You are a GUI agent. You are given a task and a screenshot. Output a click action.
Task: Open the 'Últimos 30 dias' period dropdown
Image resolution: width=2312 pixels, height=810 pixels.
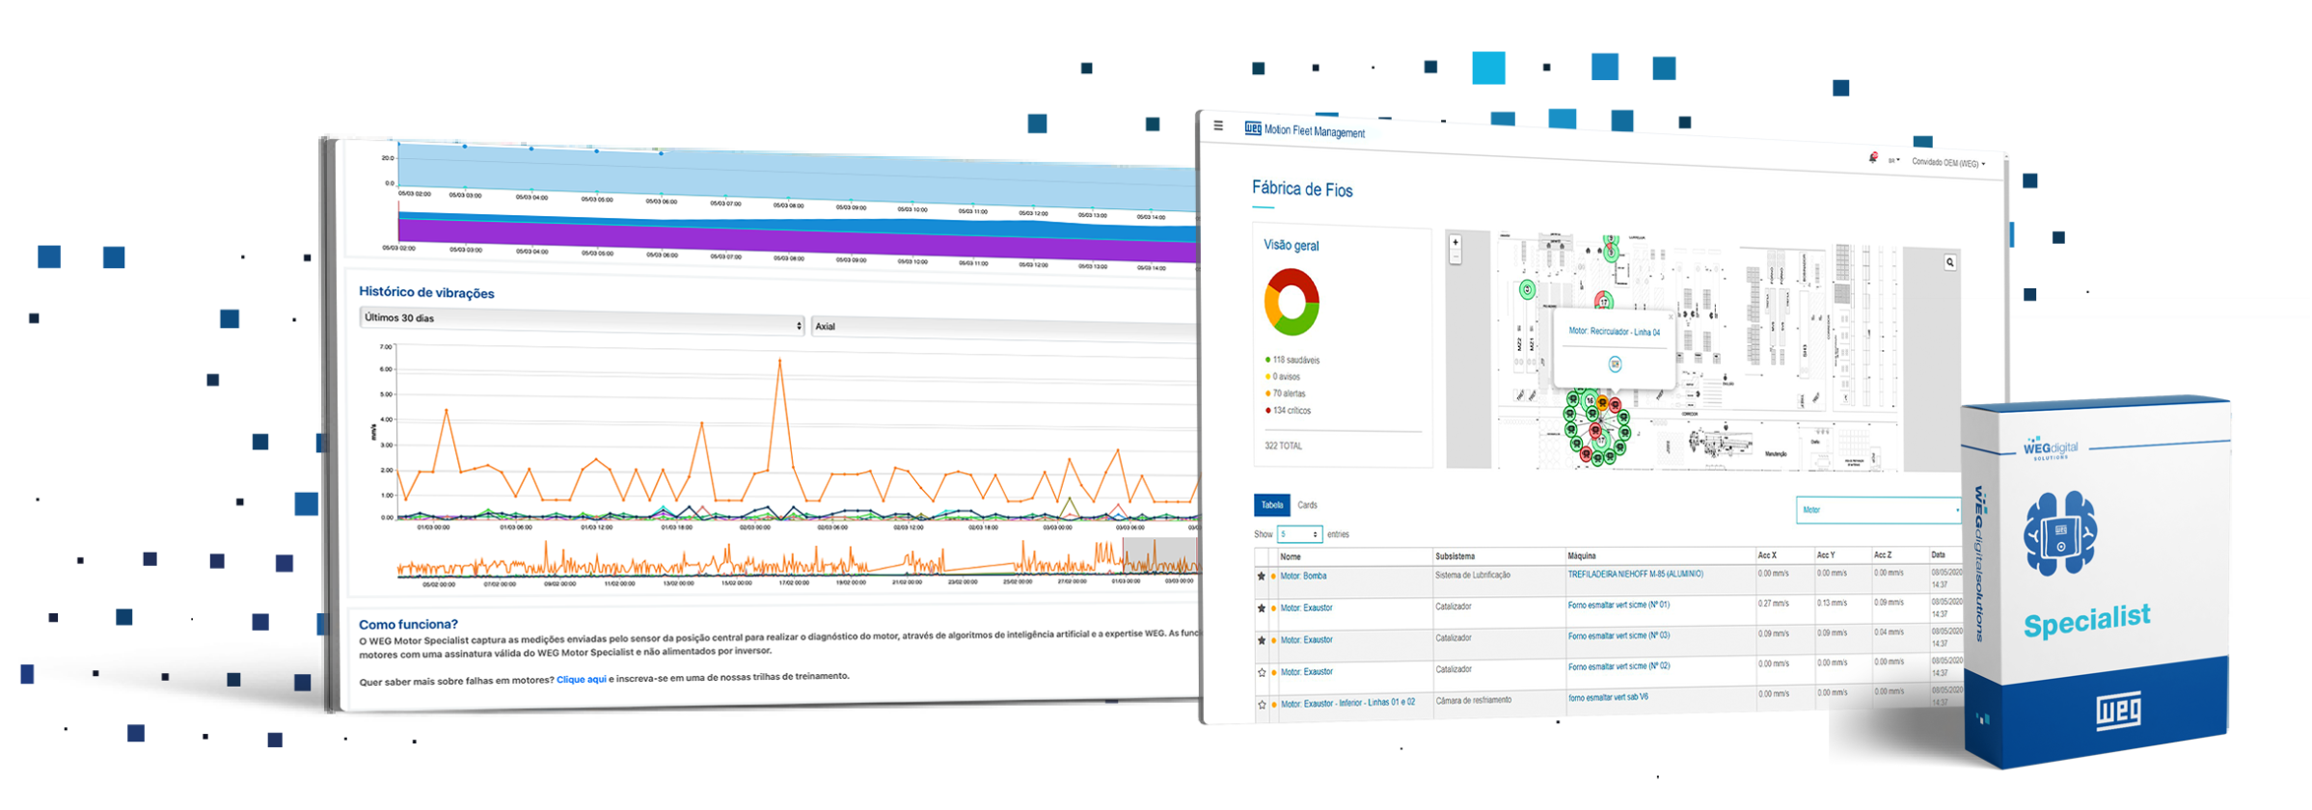coord(582,320)
